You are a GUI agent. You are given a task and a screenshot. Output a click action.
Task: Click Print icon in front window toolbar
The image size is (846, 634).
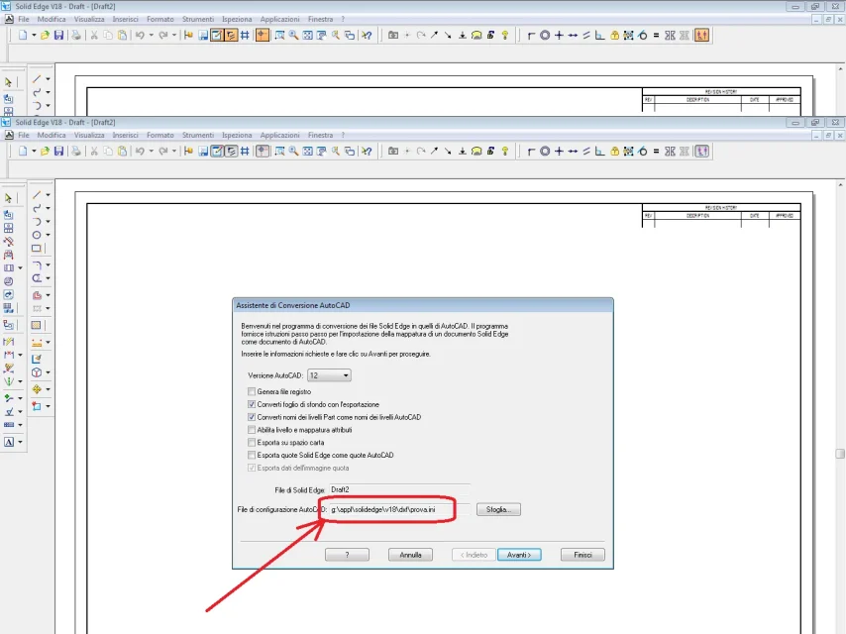[76, 152]
